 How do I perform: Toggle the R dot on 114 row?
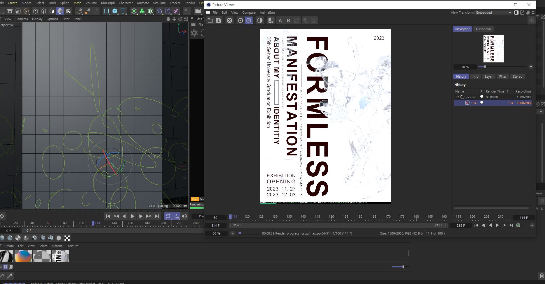point(482,102)
